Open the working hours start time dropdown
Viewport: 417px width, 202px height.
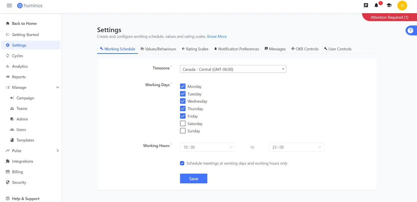tap(207, 147)
